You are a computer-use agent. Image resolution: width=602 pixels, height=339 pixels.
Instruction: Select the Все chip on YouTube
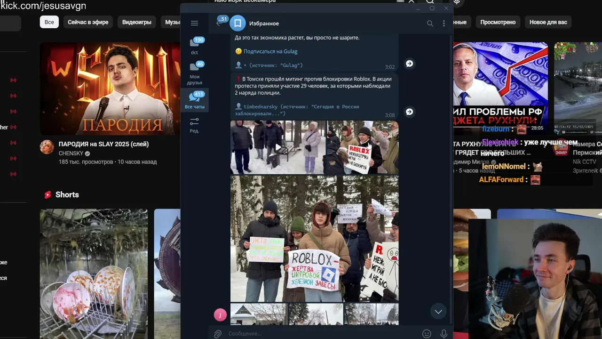(49, 22)
